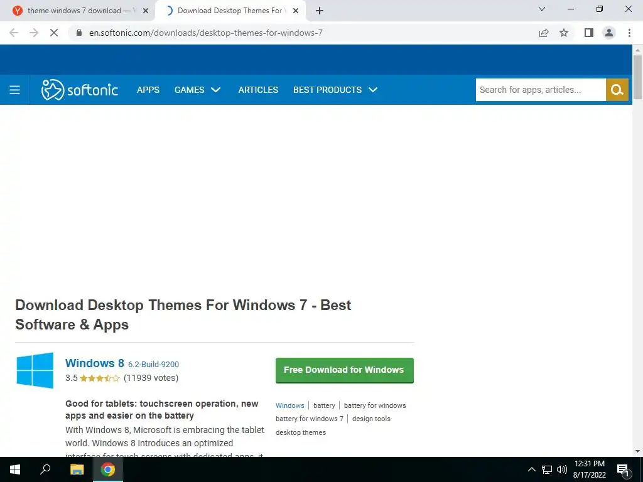Viewport: 643px width, 482px height.
Task: Show hidden system tray icons
Action: (531, 469)
